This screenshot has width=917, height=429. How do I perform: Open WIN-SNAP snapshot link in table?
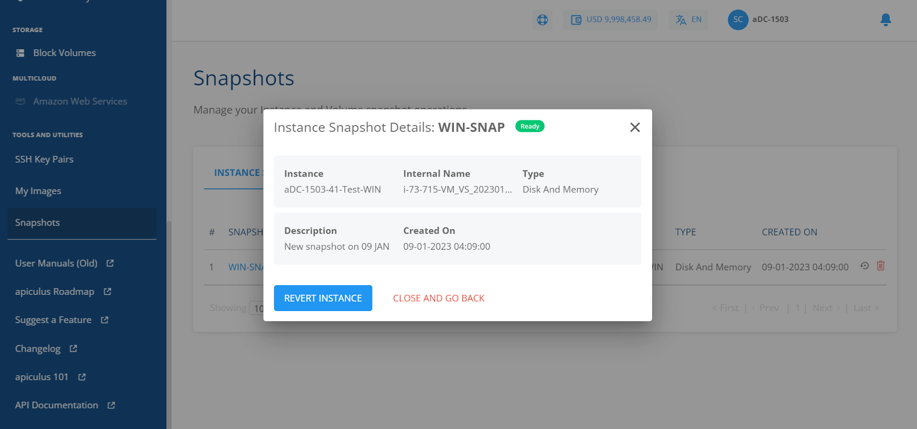click(246, 267)
